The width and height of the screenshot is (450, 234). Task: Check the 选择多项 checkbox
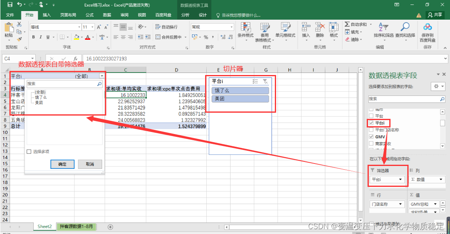click(x=29, y=151)
